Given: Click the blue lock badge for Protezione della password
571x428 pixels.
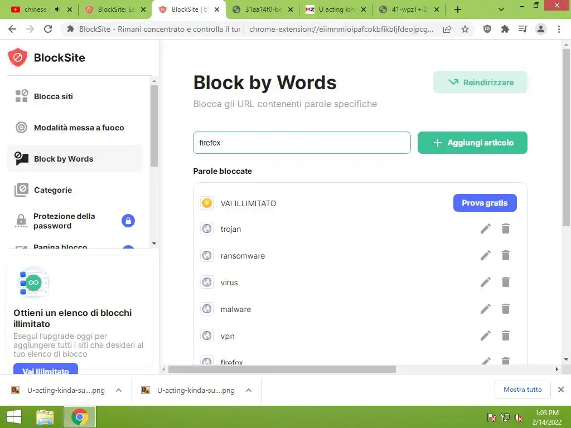Looking at the screenshot, I should (128, 221).
